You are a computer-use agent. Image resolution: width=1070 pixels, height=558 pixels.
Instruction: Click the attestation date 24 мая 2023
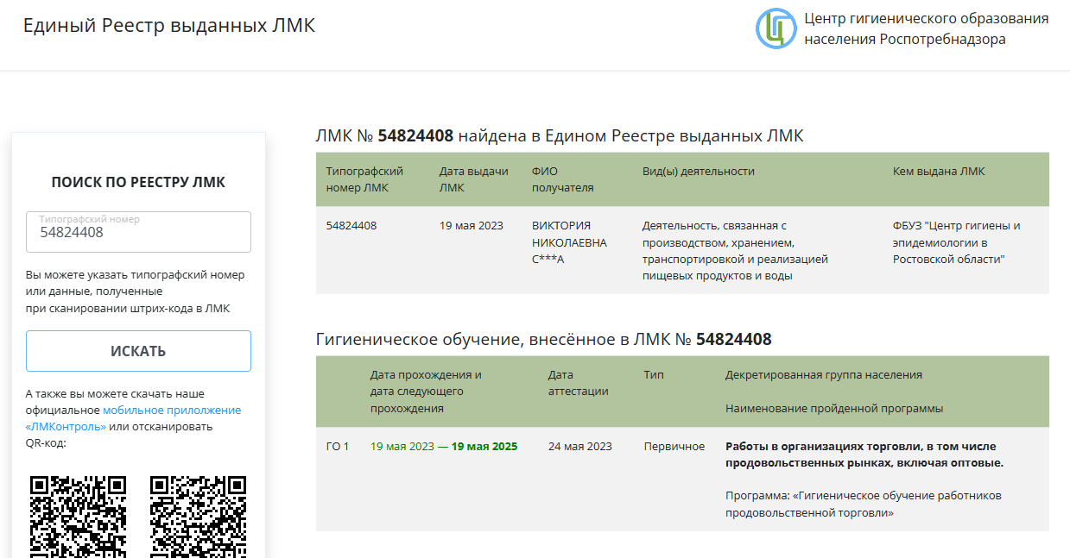pyautogui.click(x=579, y=447)
